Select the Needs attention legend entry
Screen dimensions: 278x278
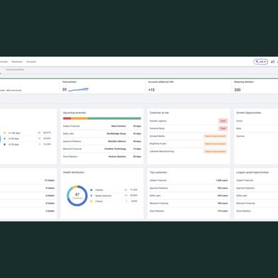(103, 196)
